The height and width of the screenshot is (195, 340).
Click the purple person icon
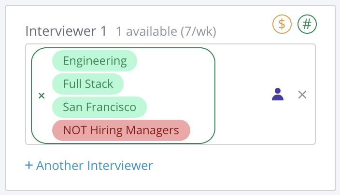coord(278,94)
